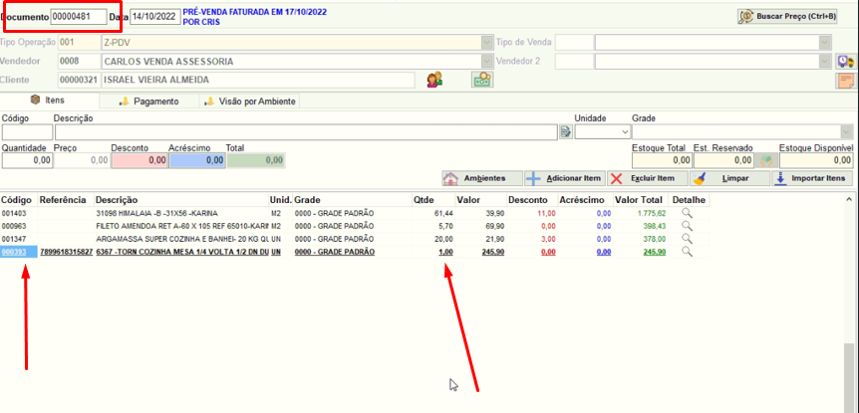Sort by the Desconto column header in grid
Screen dimensions: 859x413
(x=532, y=200)
